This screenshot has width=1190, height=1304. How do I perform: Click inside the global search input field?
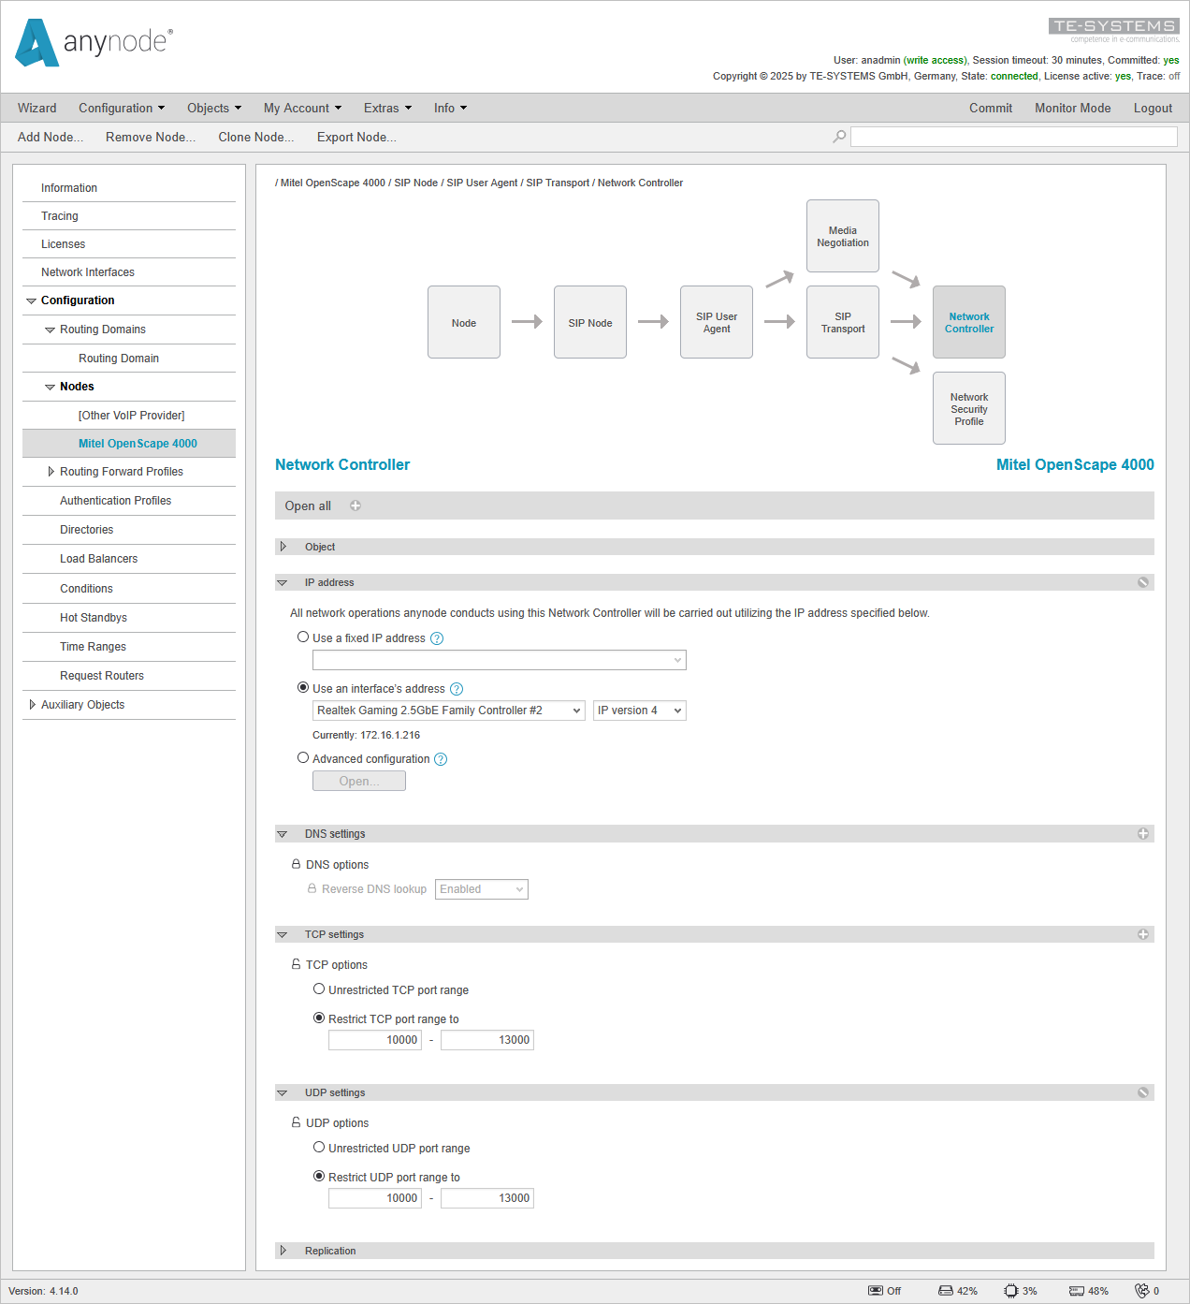tap(1013, 136)
